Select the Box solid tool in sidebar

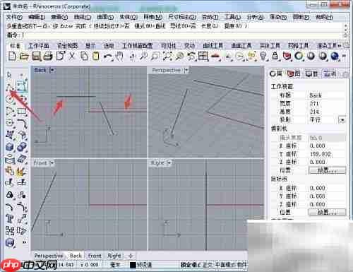[10, 147]
